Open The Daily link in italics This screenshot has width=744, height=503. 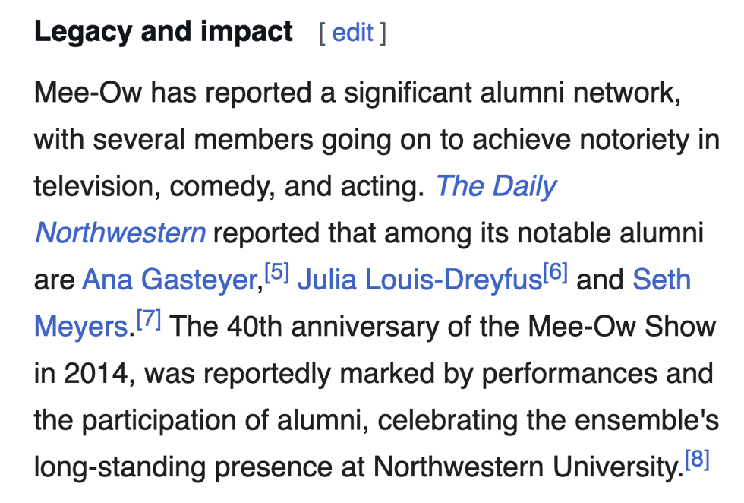496,186
